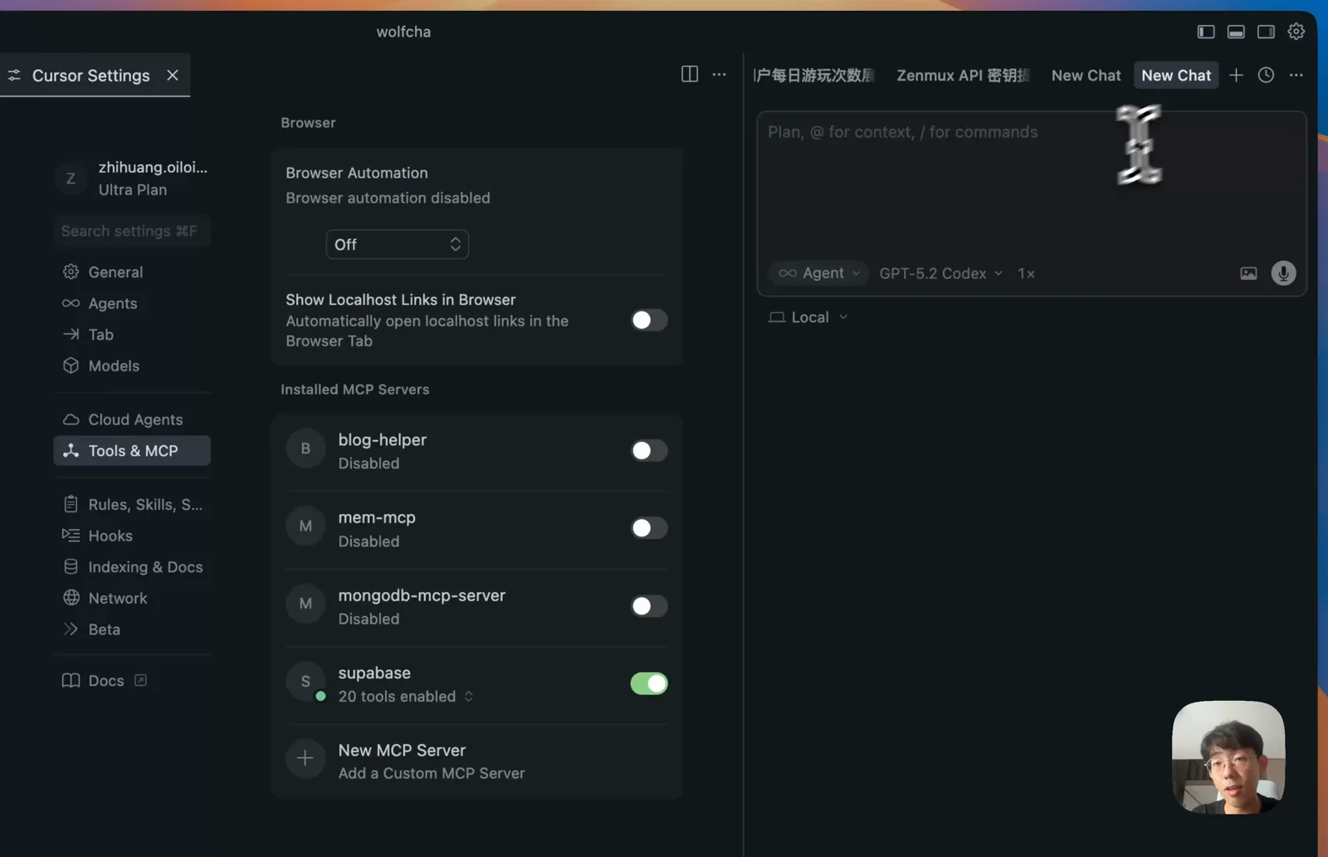Image resolution: width=1328 pixels, height=857 pixels.
Task: Open the Local environment dropdown
Action: coord(808,317)
